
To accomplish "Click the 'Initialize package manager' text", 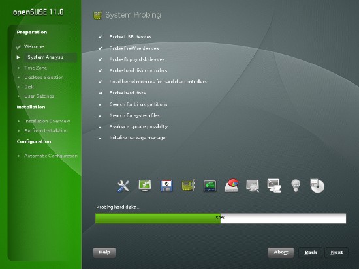I will (138, 138).
